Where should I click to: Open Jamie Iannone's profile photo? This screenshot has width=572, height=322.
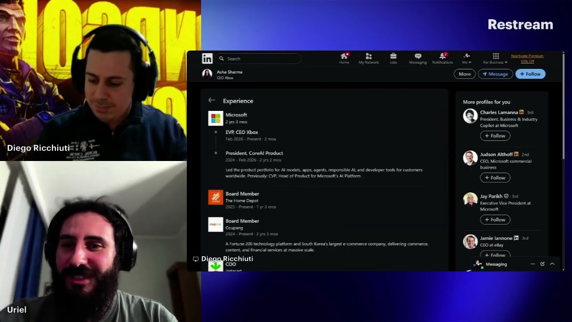470,241
